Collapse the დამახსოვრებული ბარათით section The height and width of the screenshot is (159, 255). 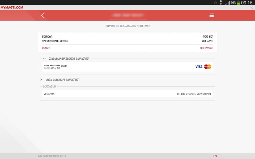44,59
